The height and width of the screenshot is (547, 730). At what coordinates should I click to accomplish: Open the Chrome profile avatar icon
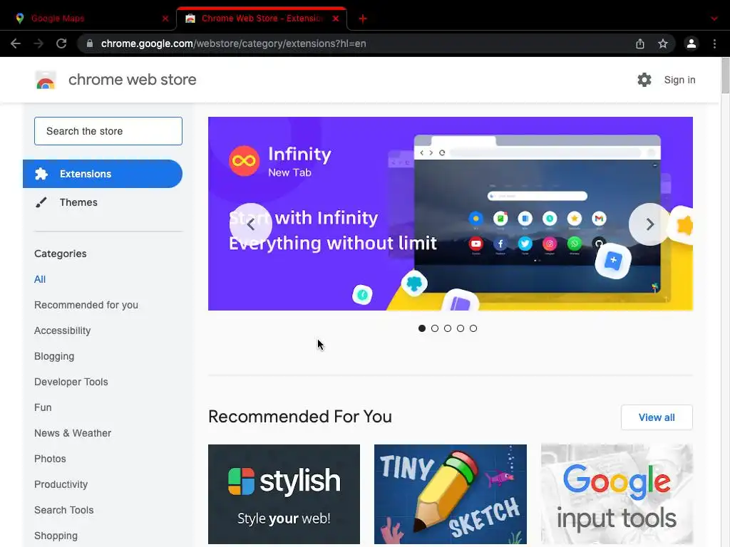(692, 43)
